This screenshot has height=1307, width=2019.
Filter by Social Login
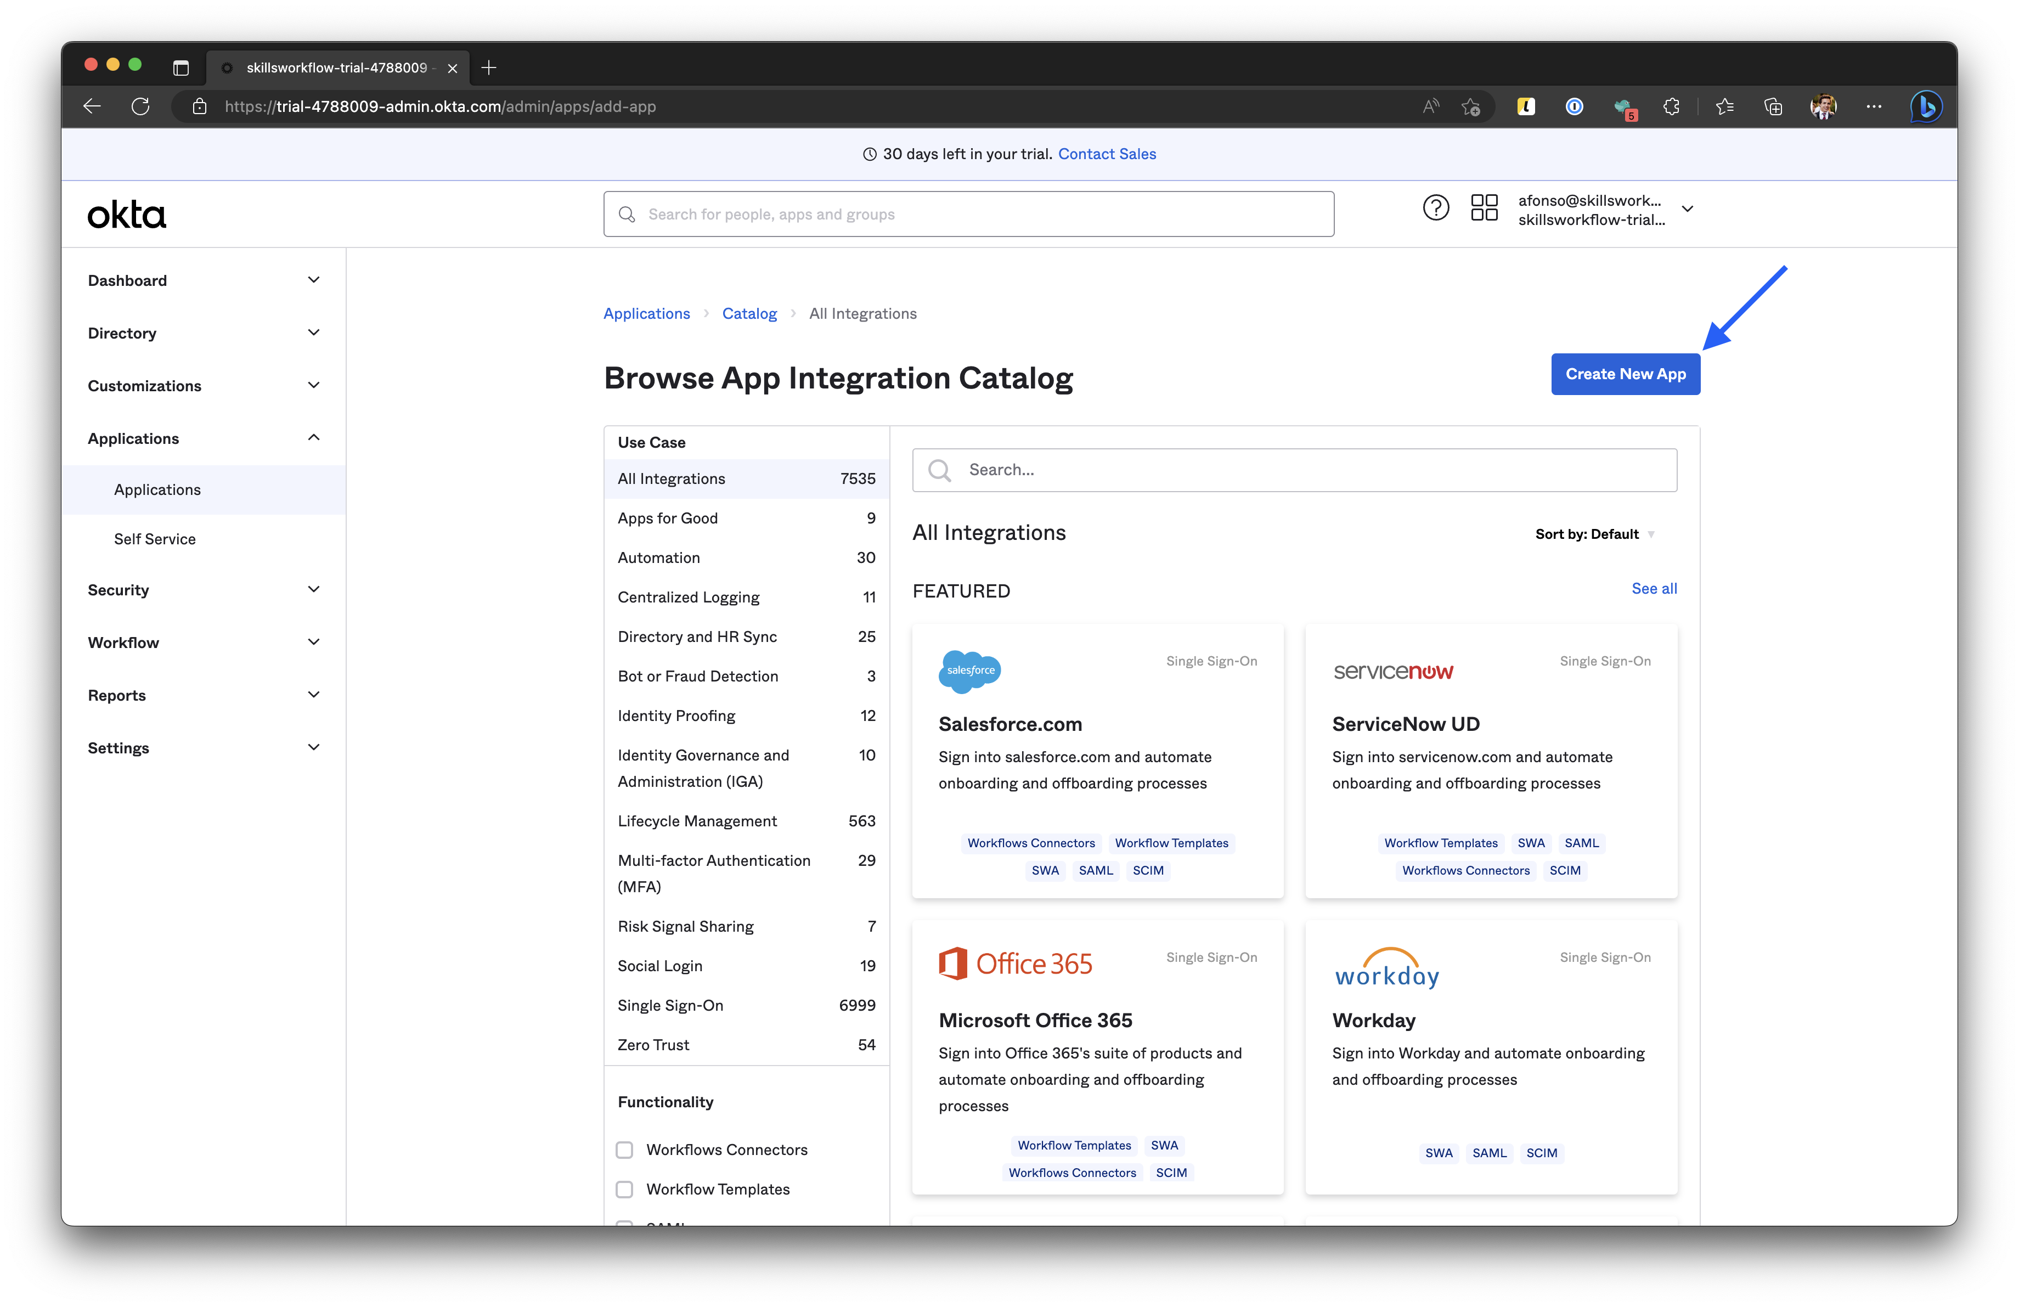[747, 966]
